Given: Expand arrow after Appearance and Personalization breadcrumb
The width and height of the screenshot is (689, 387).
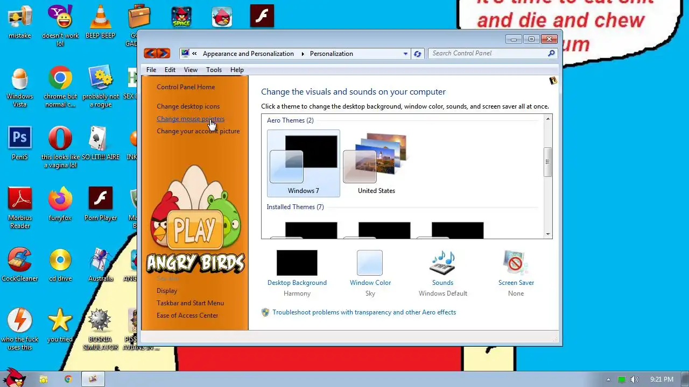Looking at the screenshot, I should pyautogui.click(x=303, y=54).
